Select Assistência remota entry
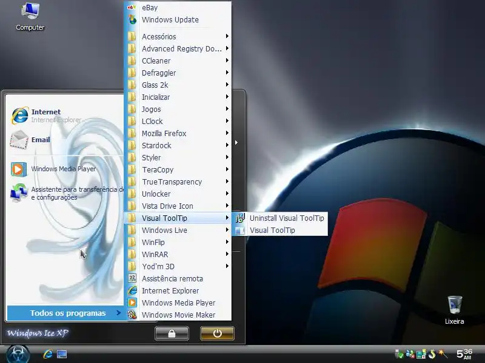This screenshot has width=485, height=363. [x=178, y=278]
